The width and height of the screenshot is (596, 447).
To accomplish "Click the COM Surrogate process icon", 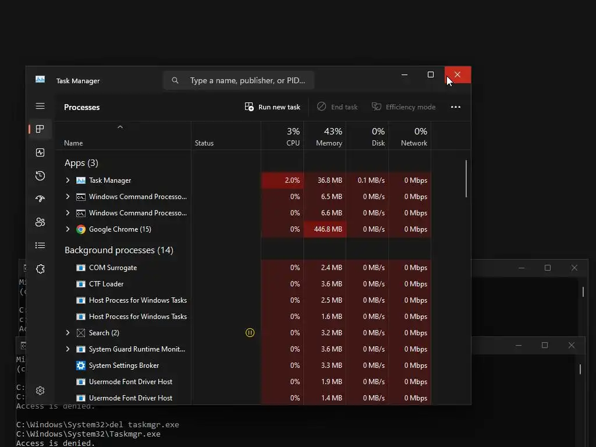I will 80,268.
